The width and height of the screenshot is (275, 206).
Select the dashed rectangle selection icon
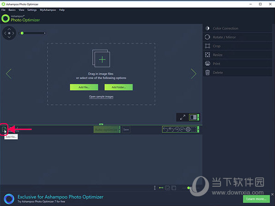click(x=194, y=130)
